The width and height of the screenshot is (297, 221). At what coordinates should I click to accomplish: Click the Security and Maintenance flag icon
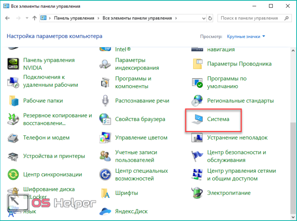[x=197, y=156]
